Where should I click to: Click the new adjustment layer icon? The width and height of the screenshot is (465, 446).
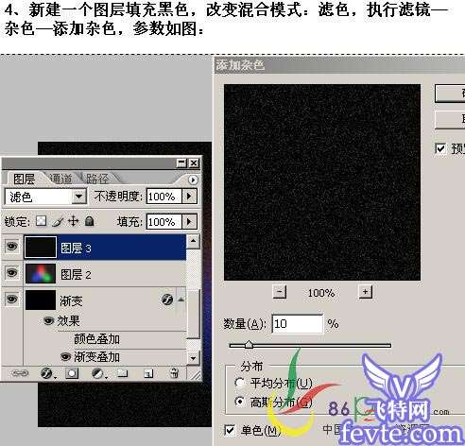pyautogui.click(x=97, y=373)
